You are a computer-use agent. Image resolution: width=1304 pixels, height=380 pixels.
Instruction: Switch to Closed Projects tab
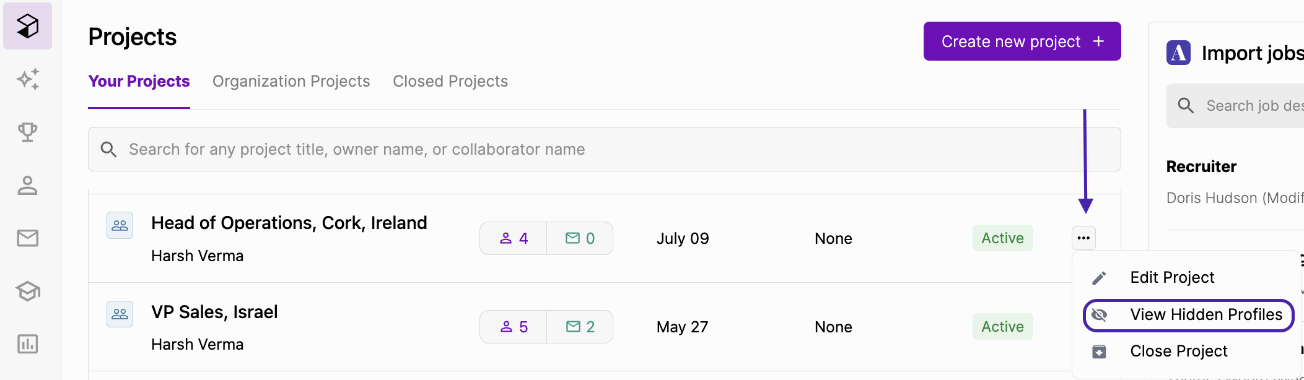(x=450, y=81)
